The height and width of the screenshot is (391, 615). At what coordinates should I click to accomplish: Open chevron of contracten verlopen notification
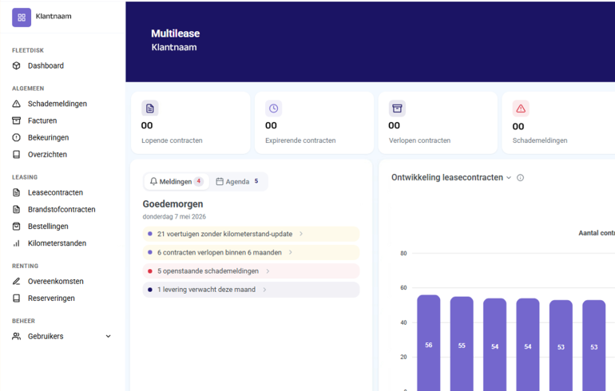click(x=290, y=252)
